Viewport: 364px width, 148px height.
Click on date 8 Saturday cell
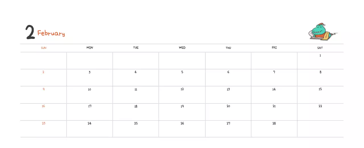(320, 77)
